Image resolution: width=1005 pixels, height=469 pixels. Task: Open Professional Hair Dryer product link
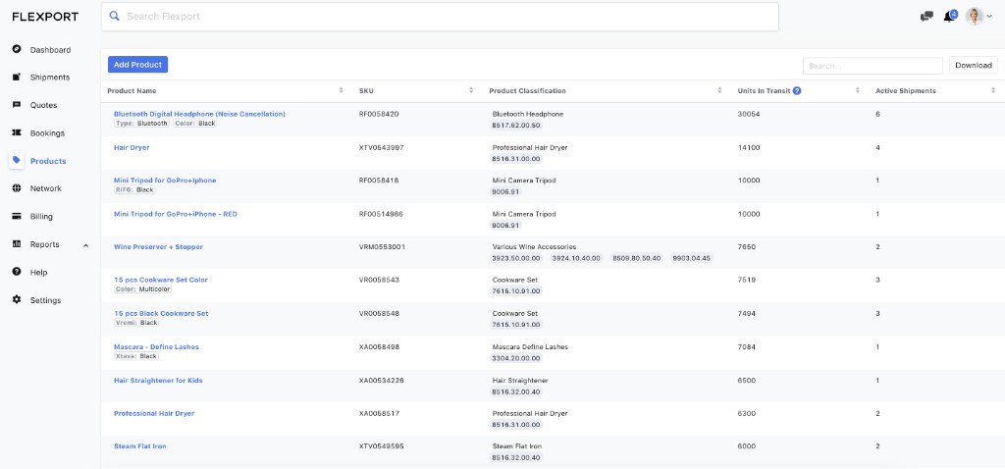point(154,414)
